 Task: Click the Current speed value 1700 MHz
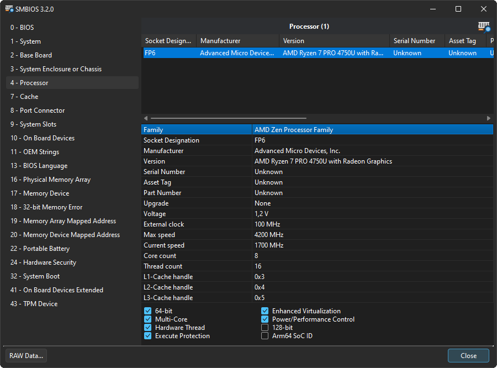pyautogui.click(x=269, y=245)
